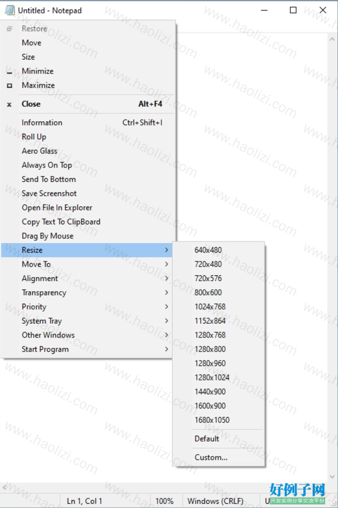Choose Open File In Explorer

pos(88,208)
